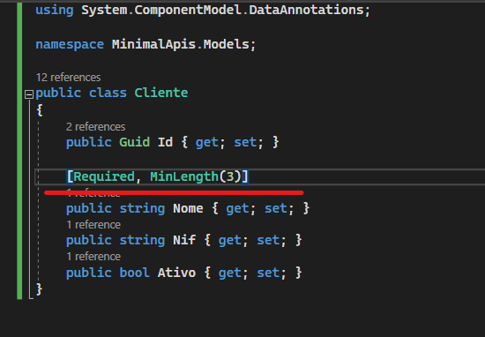The image size is (485, 337).
Task: Click the Nome property name
Action: (188, 208)
